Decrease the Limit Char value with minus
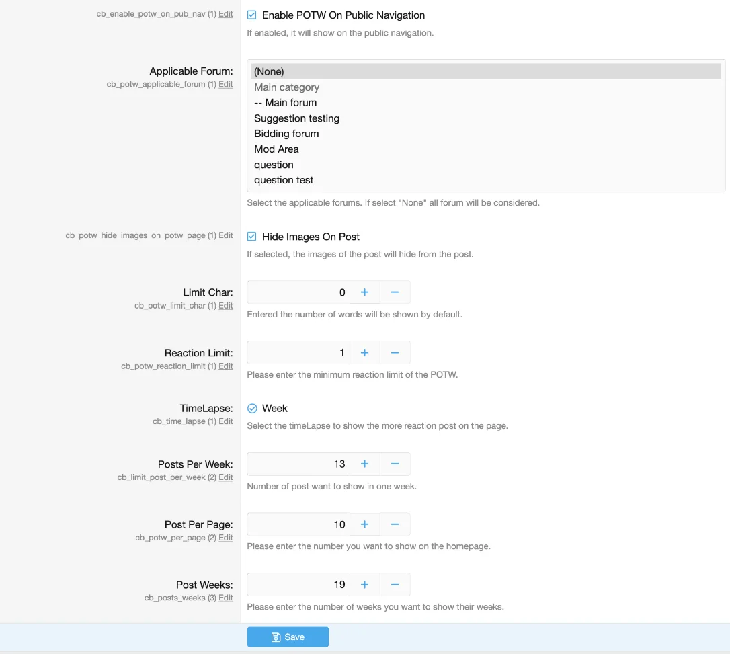 (x=395, y=292)
